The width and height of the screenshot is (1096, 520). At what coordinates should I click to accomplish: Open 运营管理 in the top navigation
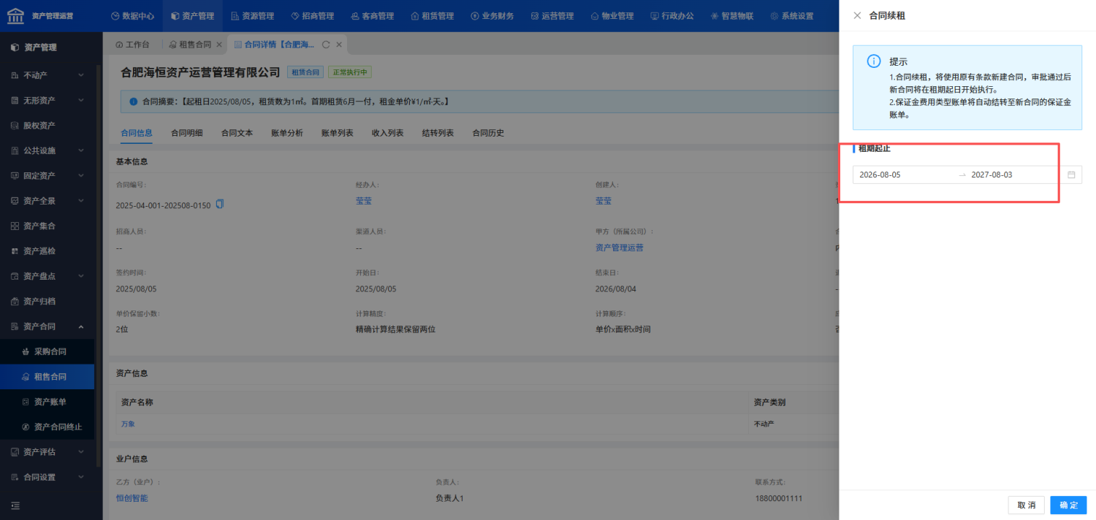(552, 16)
